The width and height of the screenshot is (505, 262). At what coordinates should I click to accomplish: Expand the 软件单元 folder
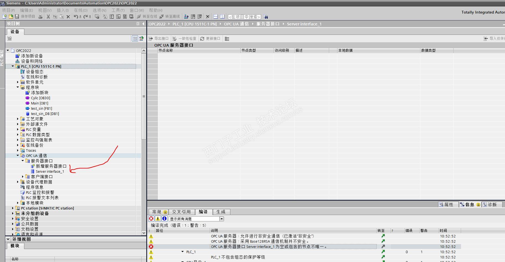click(18, 82)
